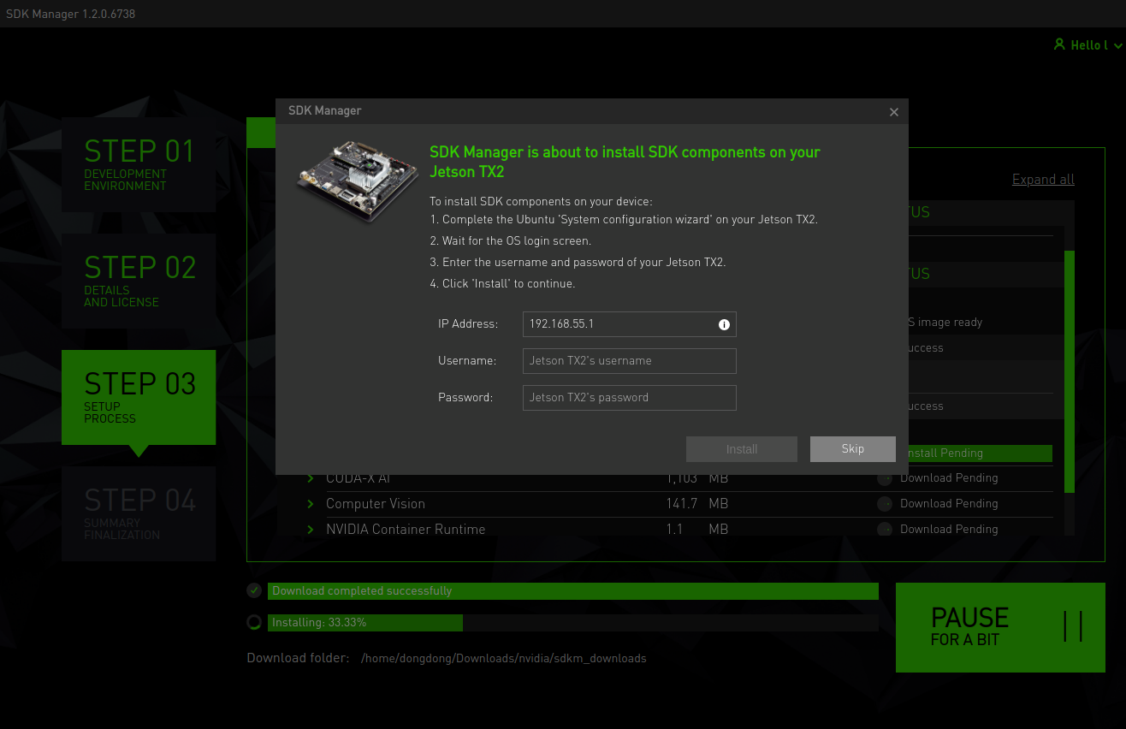Click the 141.7 MB size value
The image size is (1126, 729).
(697, 504)
